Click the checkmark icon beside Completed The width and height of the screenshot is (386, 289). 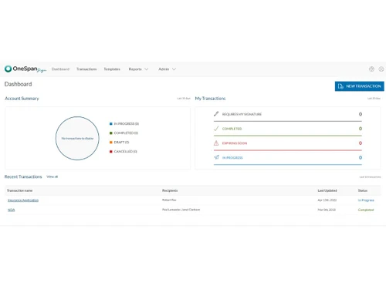[x=216, y=129]
